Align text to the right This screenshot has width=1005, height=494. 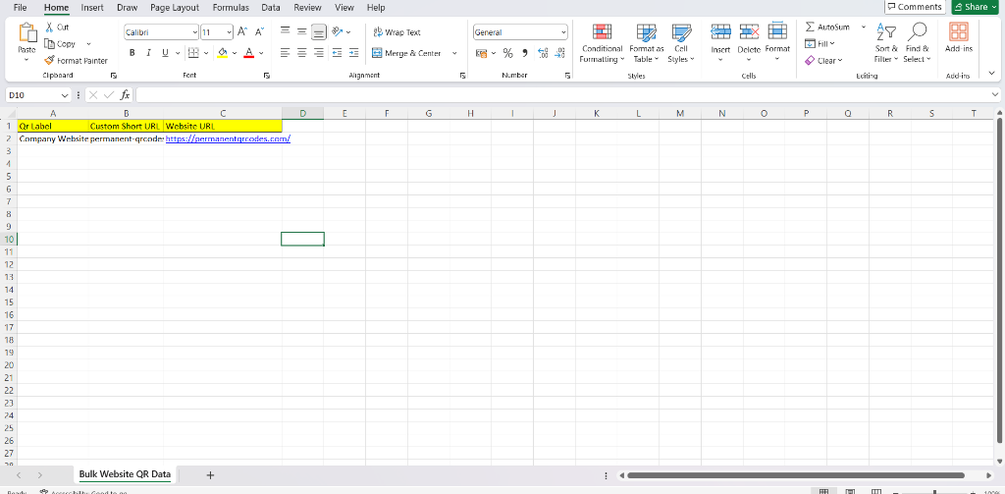(319, 53)
